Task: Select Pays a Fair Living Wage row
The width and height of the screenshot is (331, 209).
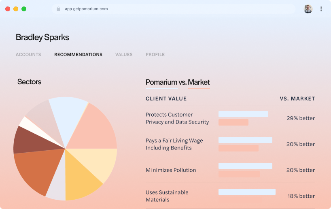Action: tap(174, 144)
